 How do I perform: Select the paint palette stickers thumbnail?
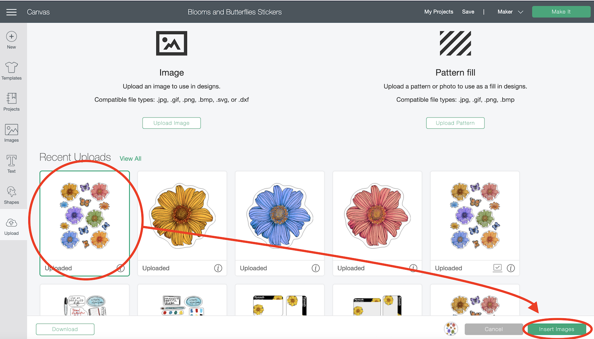coord(182,300)
